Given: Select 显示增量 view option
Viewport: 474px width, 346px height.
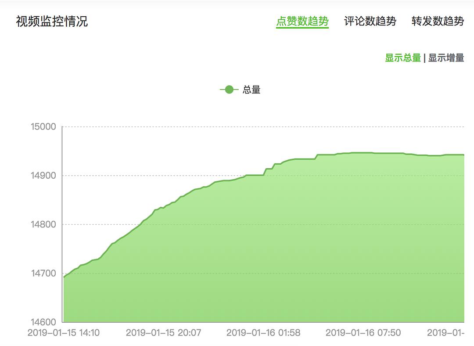Looking at the screenshot, I should tap(446, 58).
